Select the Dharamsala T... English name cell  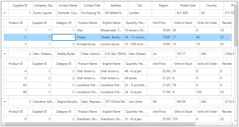(111, 30)
